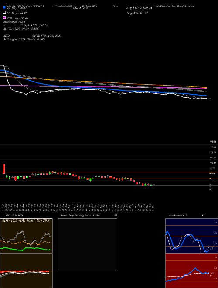
Task: Click the 117.13 price axis label
Action: [213, 147]
